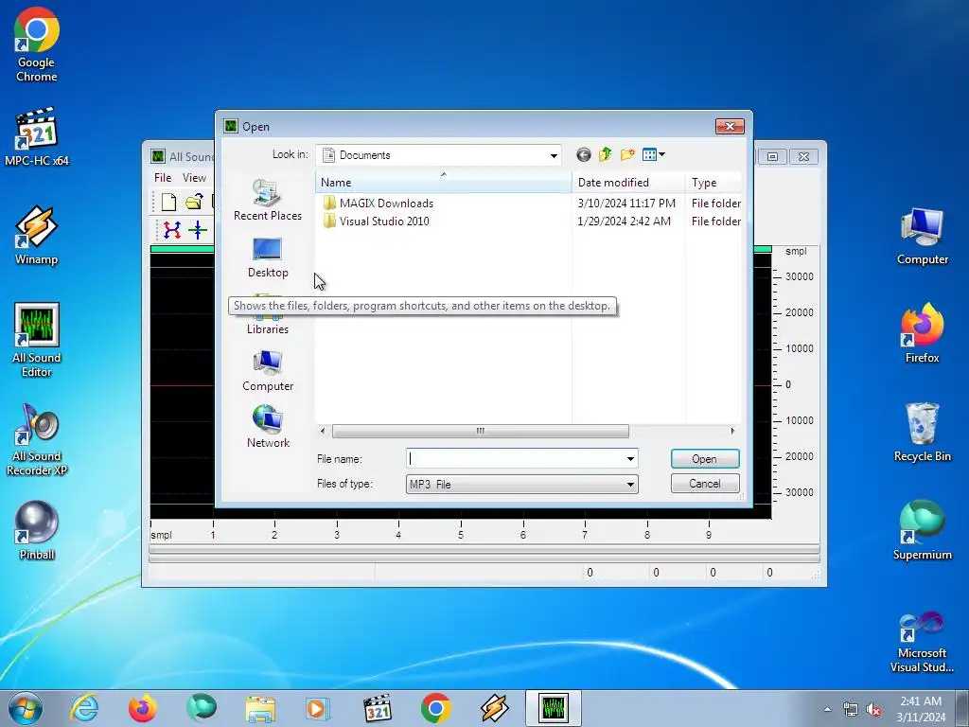The height and width of the screenshot is (727, 969).
Task: Click the file list left scroll arrow
Action: tap(323, 431)
